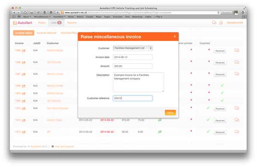Close the Raise miscellaneous invoice dialog
257x167 pixels.
pos(175,36)
